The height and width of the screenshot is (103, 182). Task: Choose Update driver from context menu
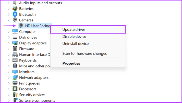click(74, 30)
